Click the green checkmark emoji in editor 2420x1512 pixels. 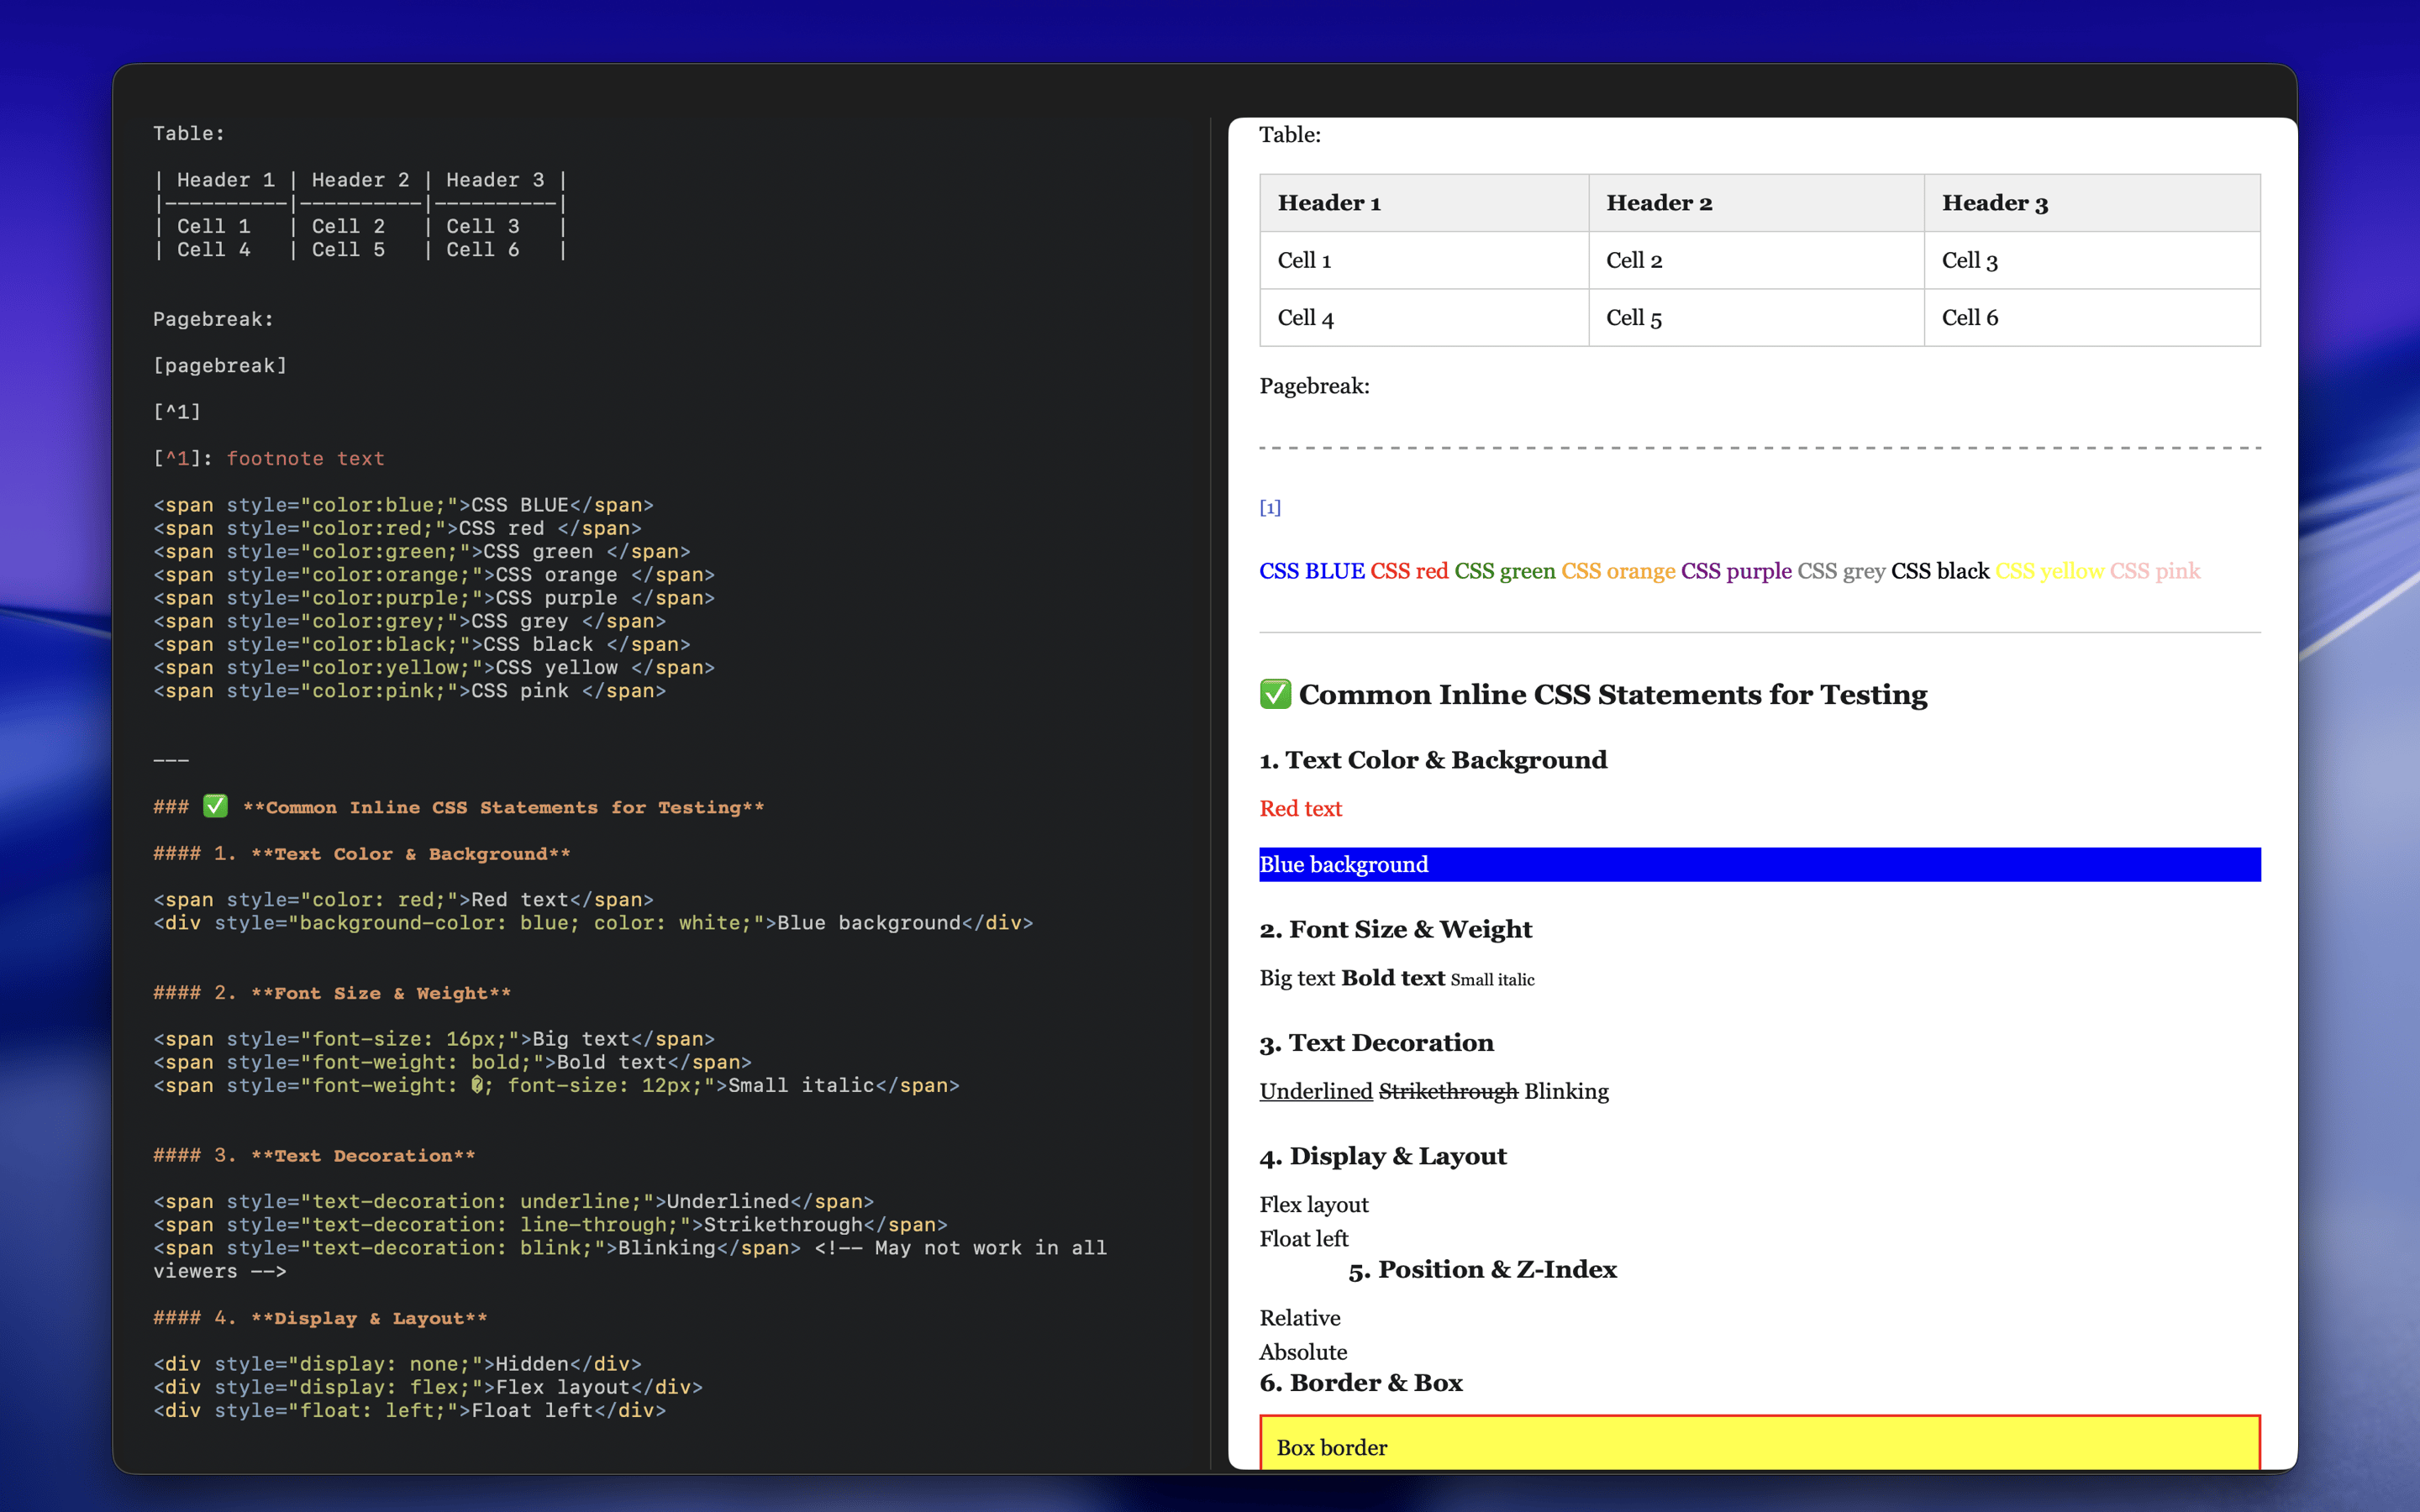(x=215, y=806)
